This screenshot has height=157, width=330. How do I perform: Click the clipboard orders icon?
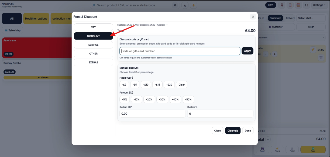click(x=290, y=5)
